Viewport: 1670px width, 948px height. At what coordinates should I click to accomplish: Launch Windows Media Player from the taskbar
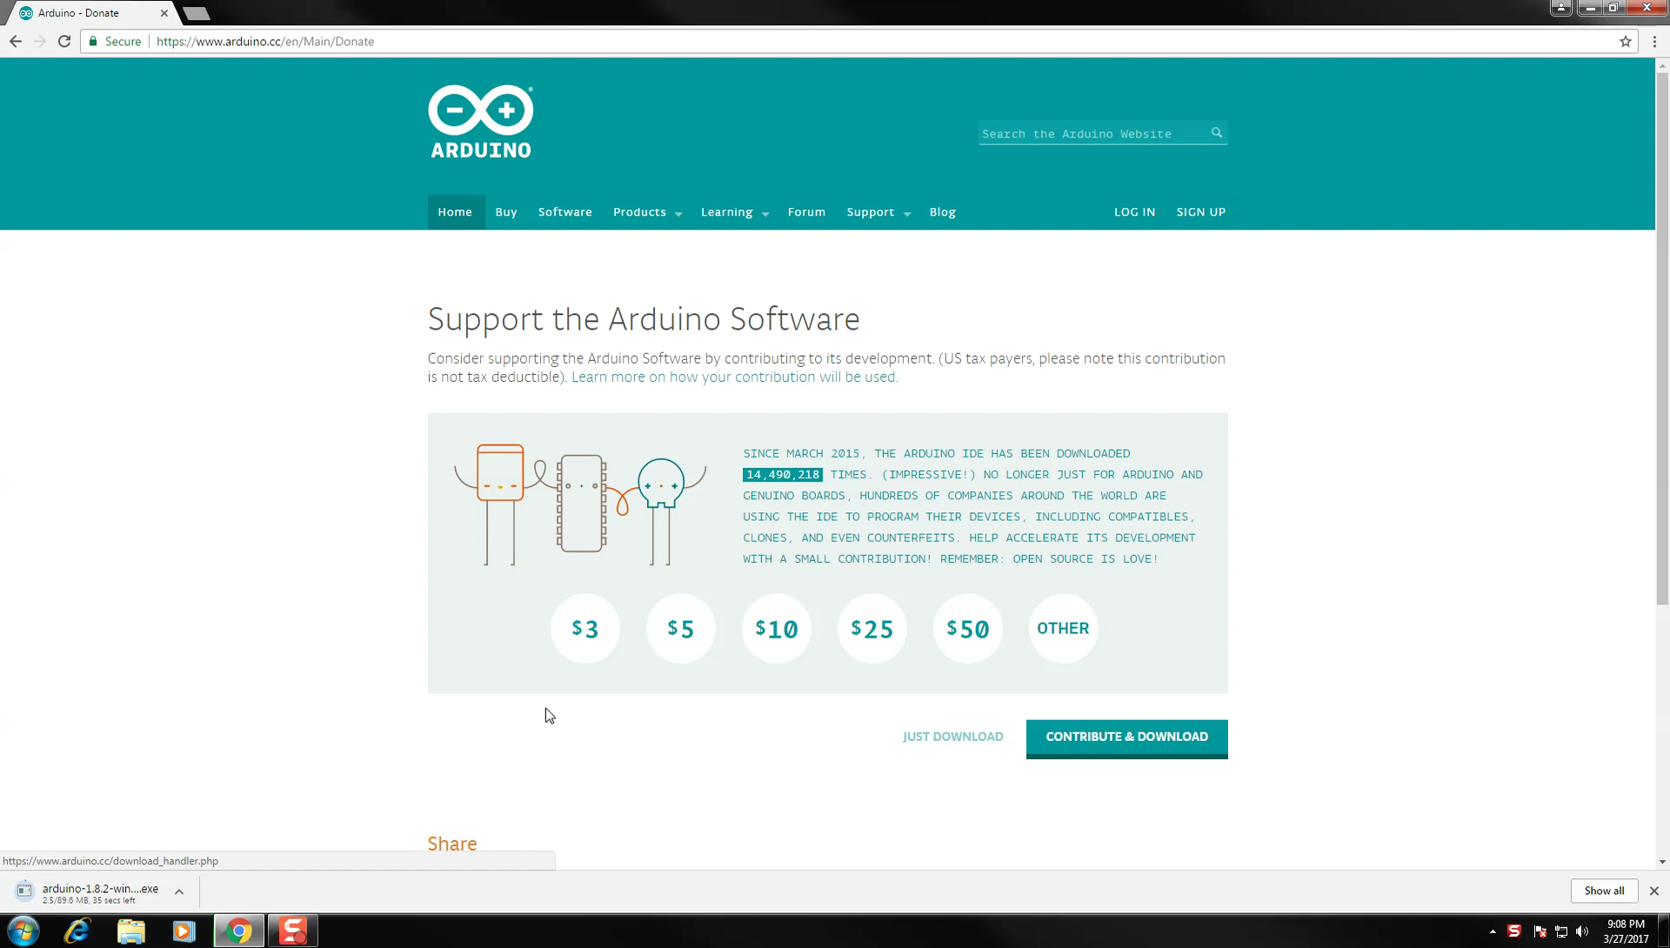click(x=184, y=931)
